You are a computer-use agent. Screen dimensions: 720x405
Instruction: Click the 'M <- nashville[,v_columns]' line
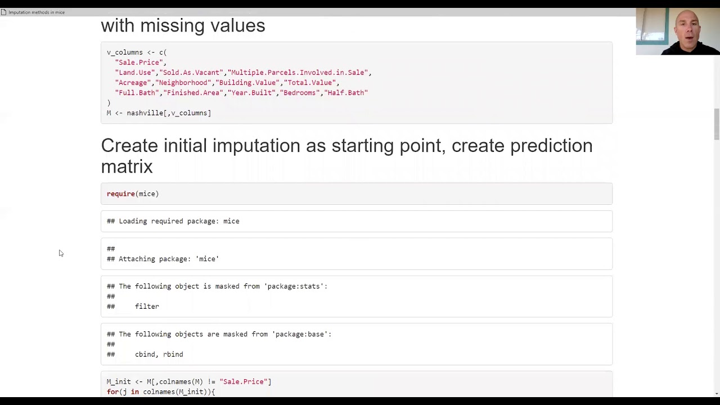click(159, 113)
